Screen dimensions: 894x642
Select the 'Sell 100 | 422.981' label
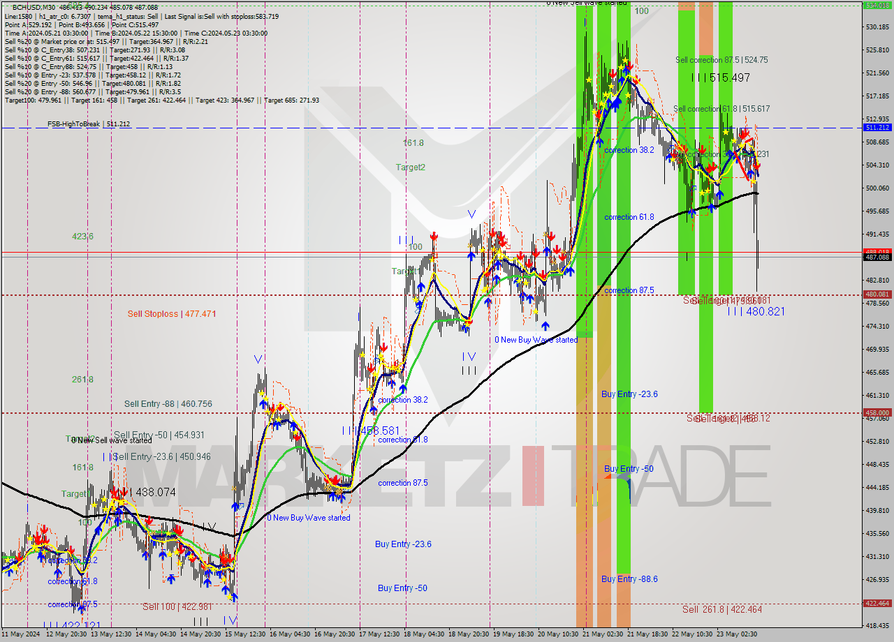pyautogui.click(x=177, y=606)
